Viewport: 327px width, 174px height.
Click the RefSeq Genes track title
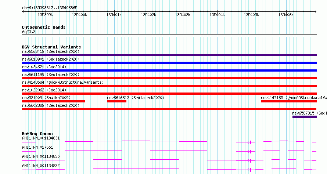pyautogui.click(x=37, y=134)
